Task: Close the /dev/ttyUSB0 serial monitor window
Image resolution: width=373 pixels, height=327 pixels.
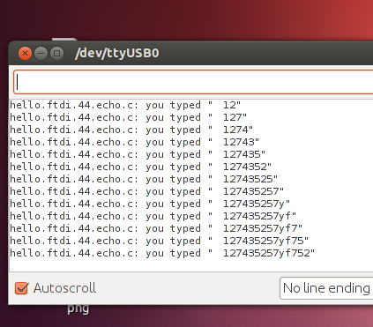Action: pyautogui.click(x=25, y=54)
